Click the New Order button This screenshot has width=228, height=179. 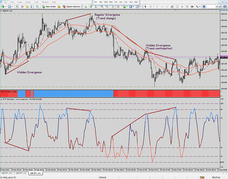(x=49, y=7)
